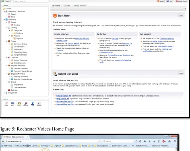
Task: Select Shop Emails in the tree
Action: pos(18,85)
